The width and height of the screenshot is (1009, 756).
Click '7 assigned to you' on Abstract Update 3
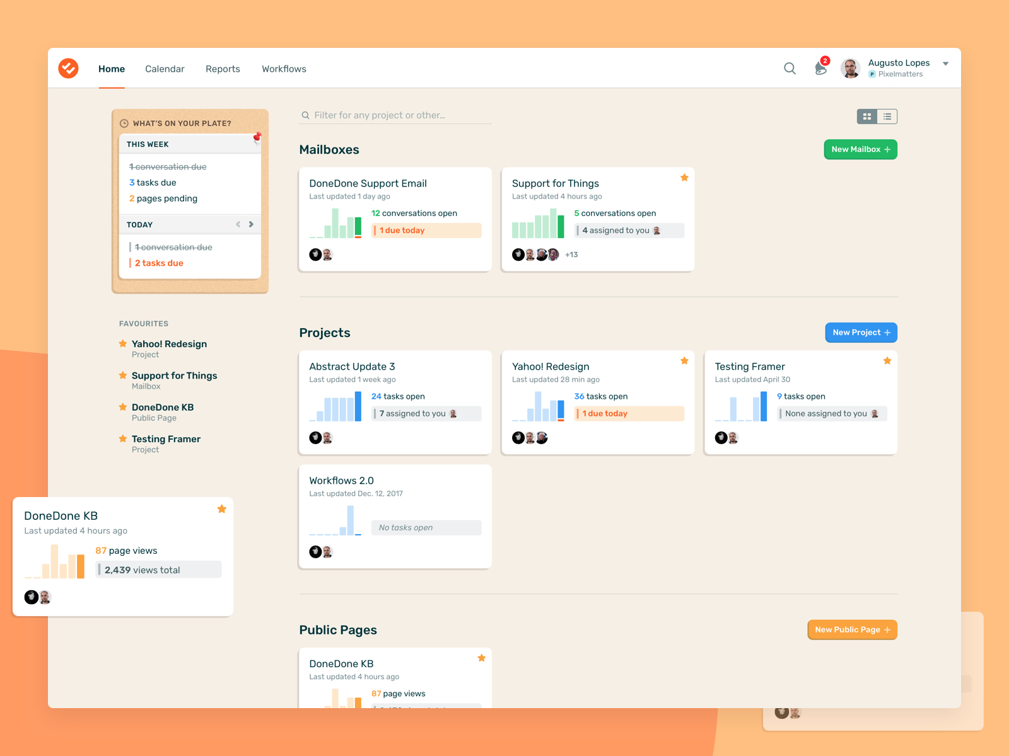[x=426, y=414]
